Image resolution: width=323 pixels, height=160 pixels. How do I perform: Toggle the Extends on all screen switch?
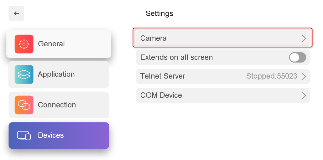297,57
